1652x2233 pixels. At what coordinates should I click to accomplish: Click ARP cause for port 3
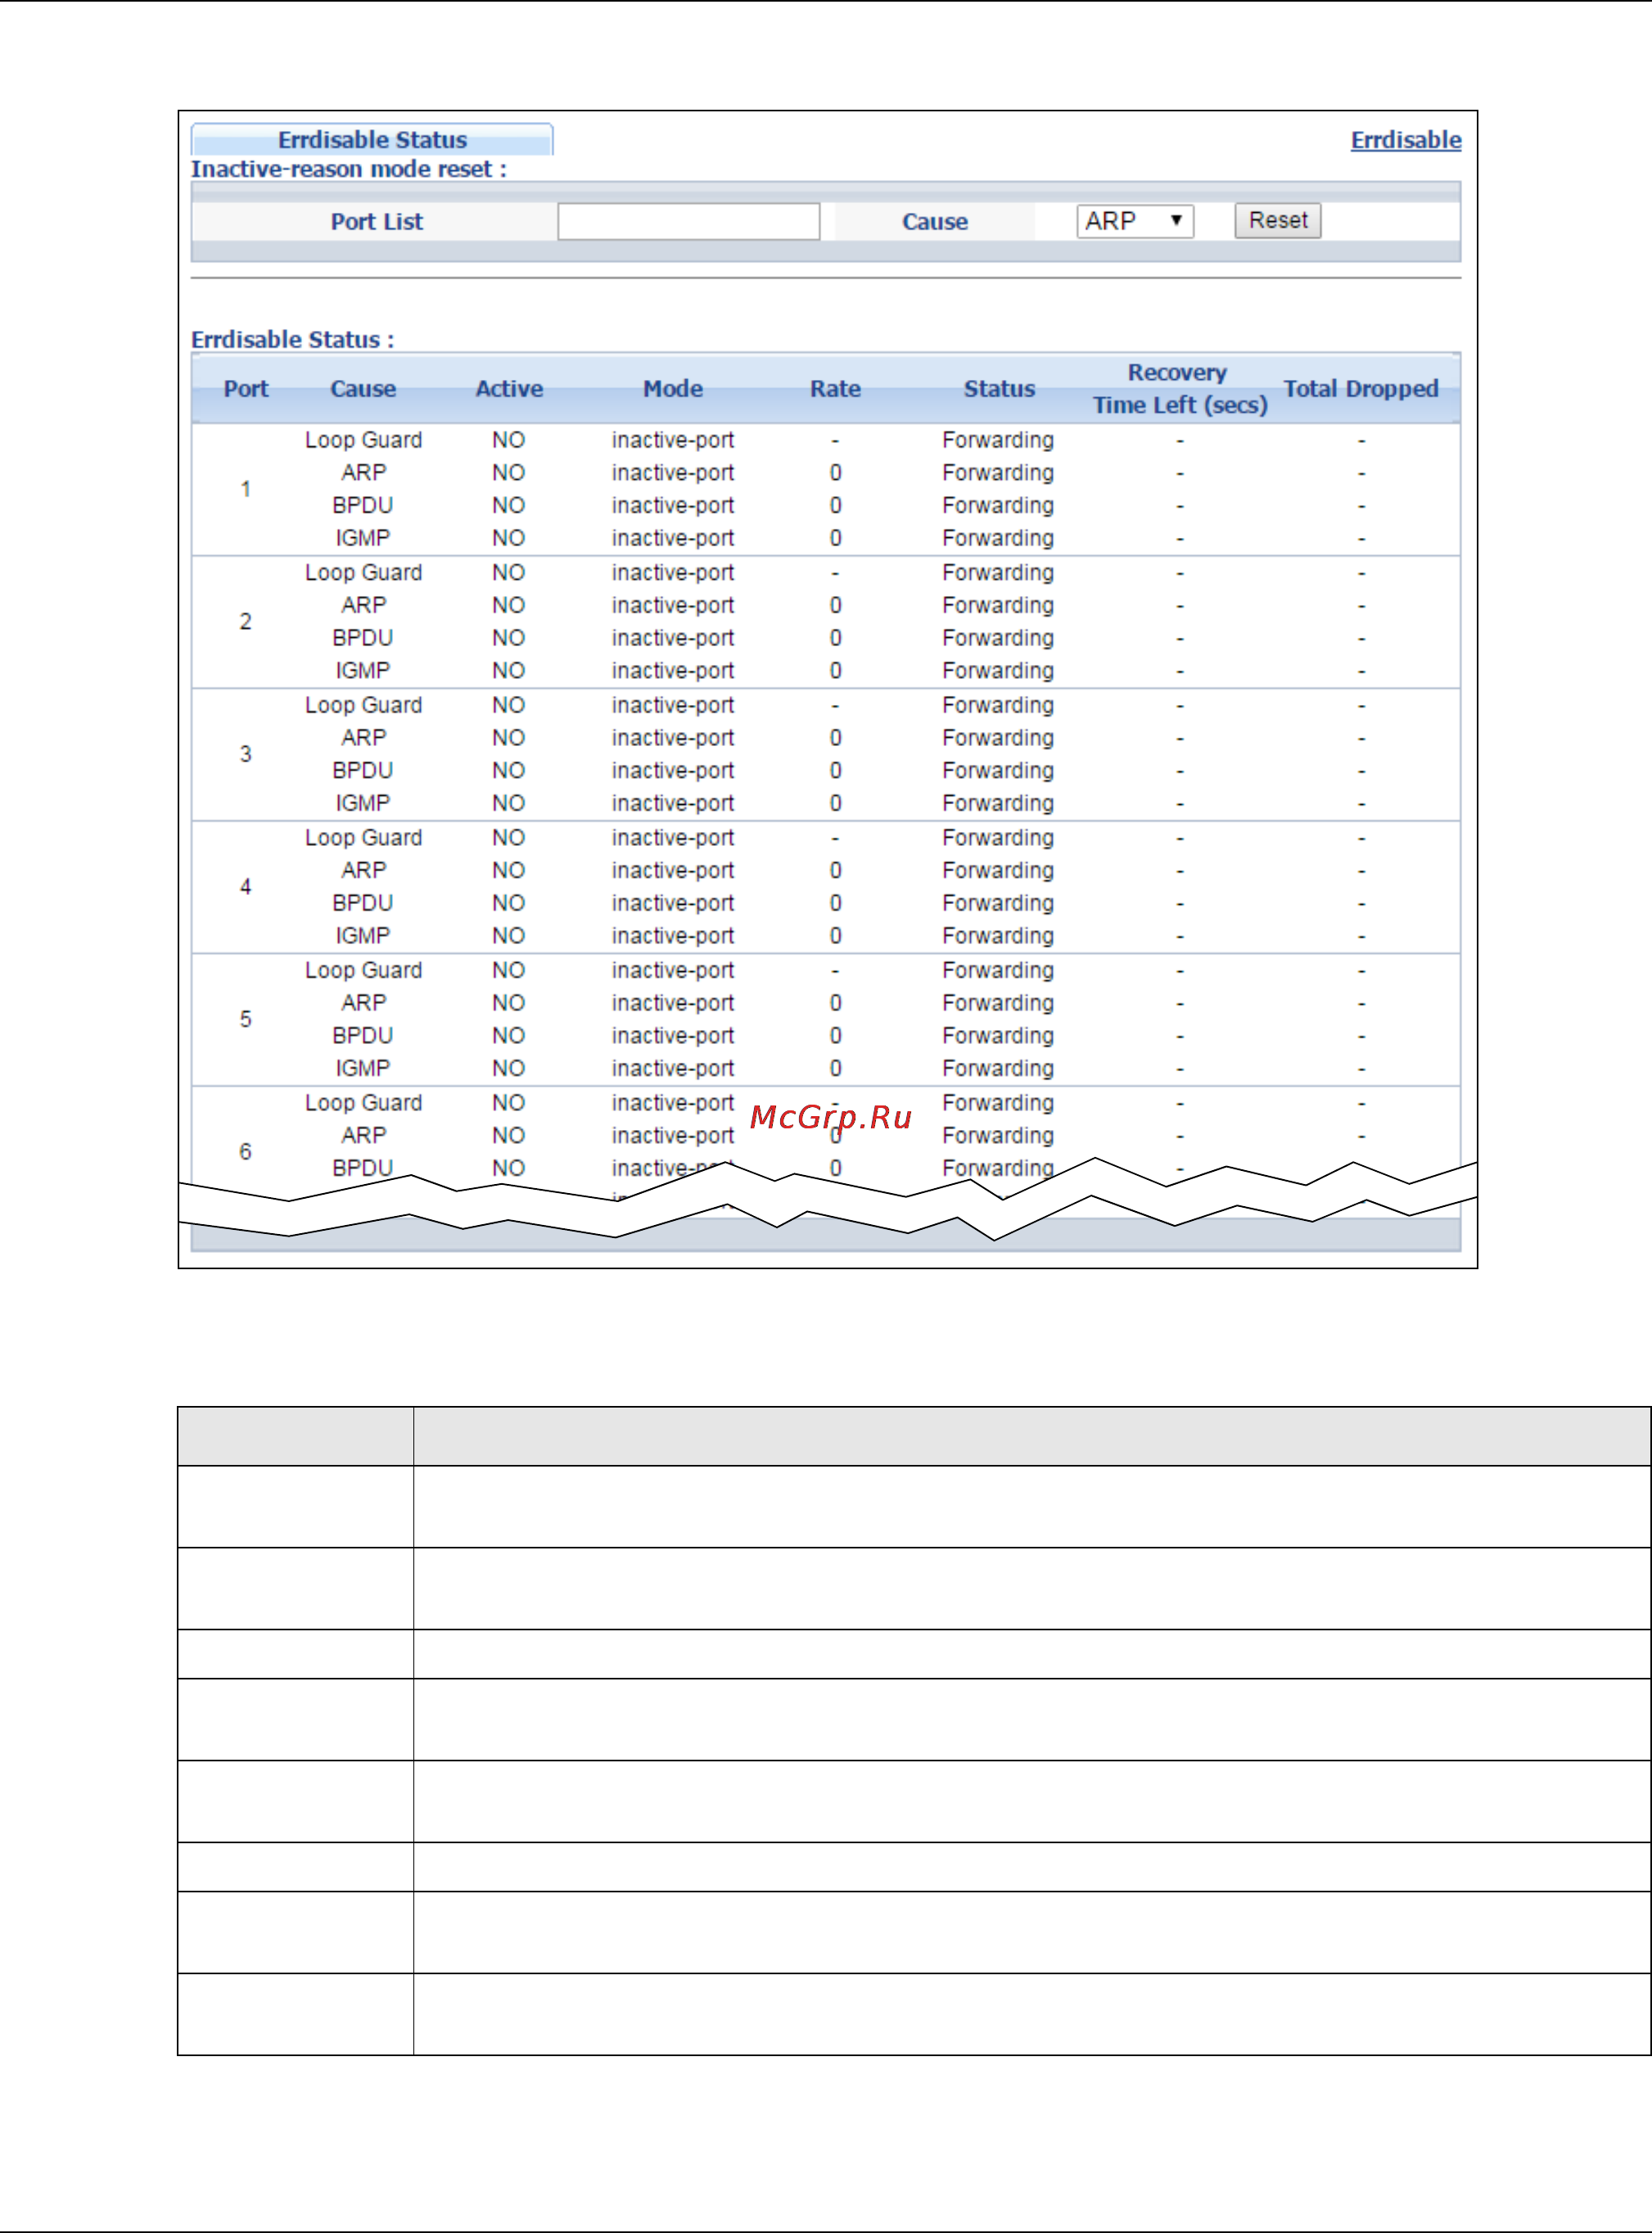(363, 738)
